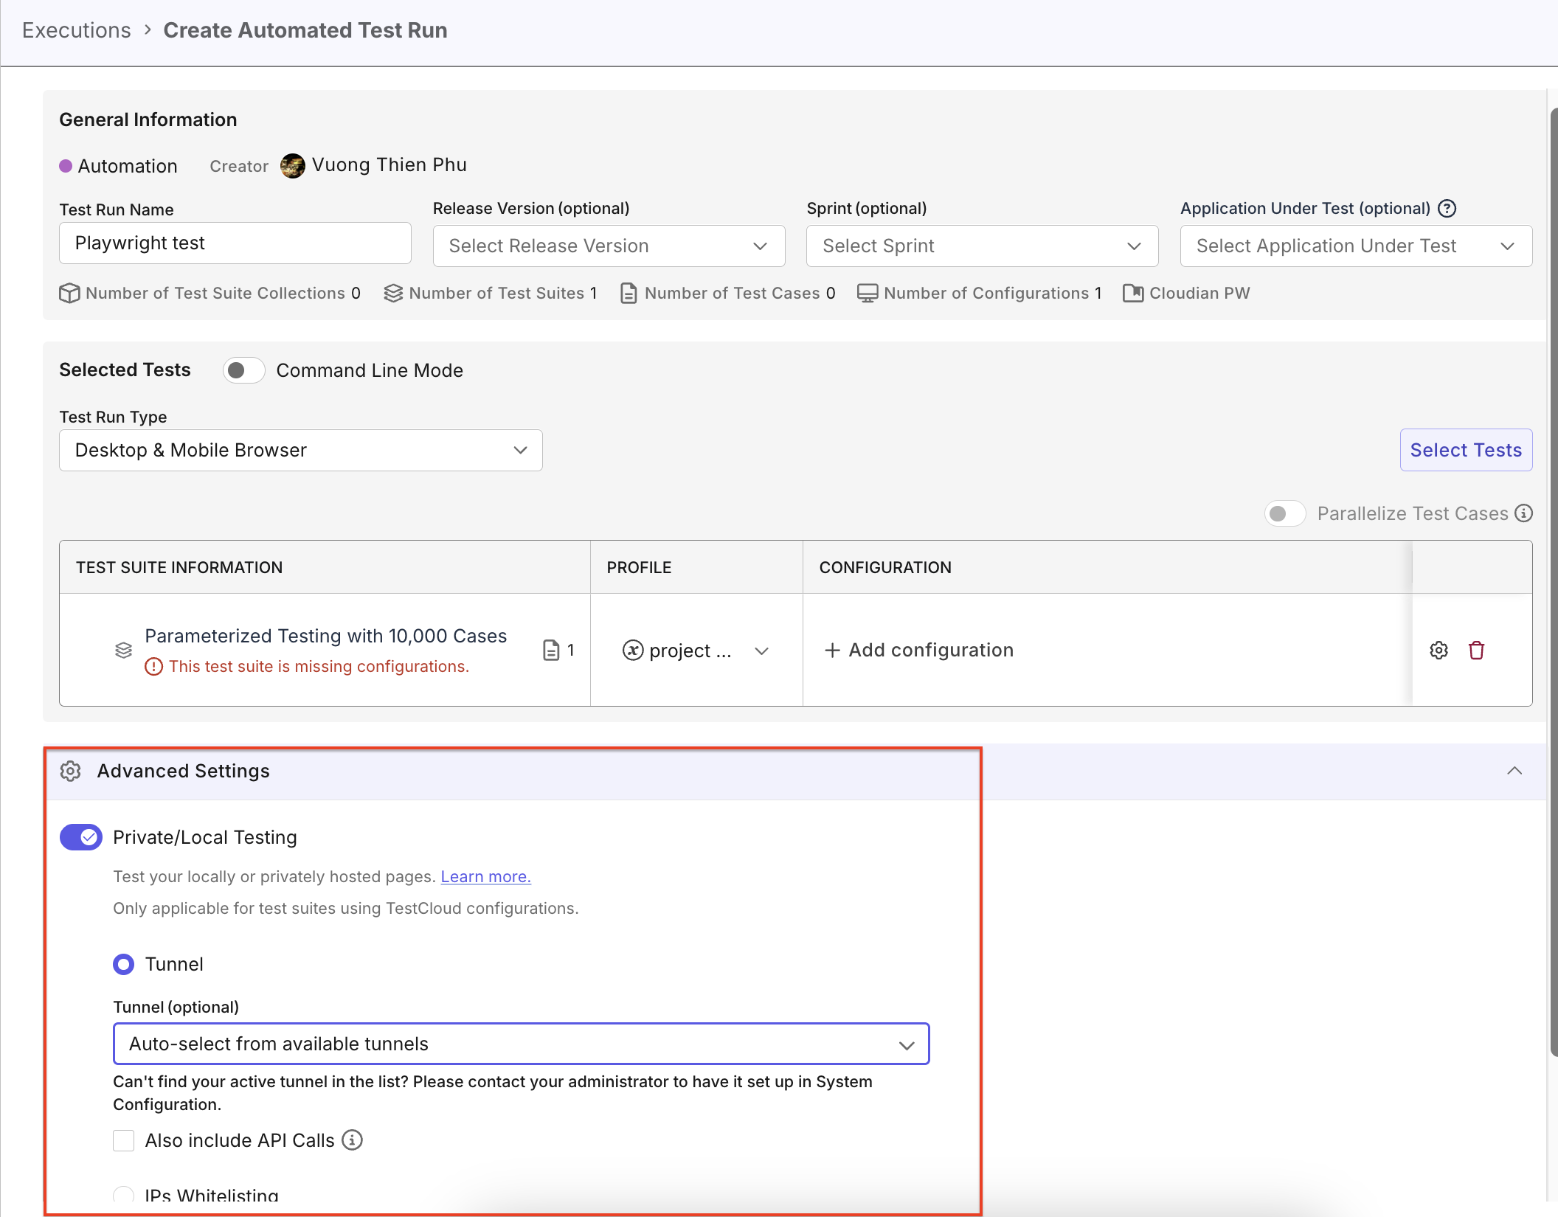This screenshot has width=1558, height=1217.
Task: Open the Select Application Under Test dropdown
Action: pos(1356,246)
